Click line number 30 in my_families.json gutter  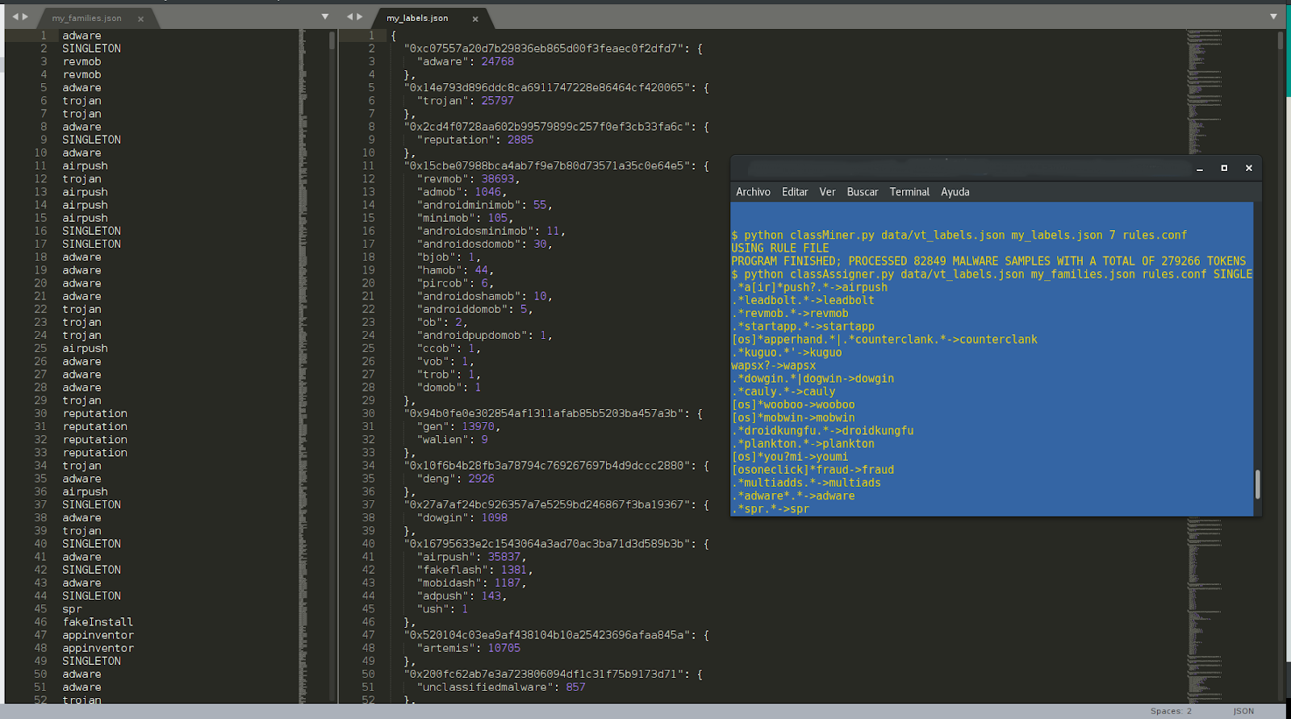tap(40, 414)
